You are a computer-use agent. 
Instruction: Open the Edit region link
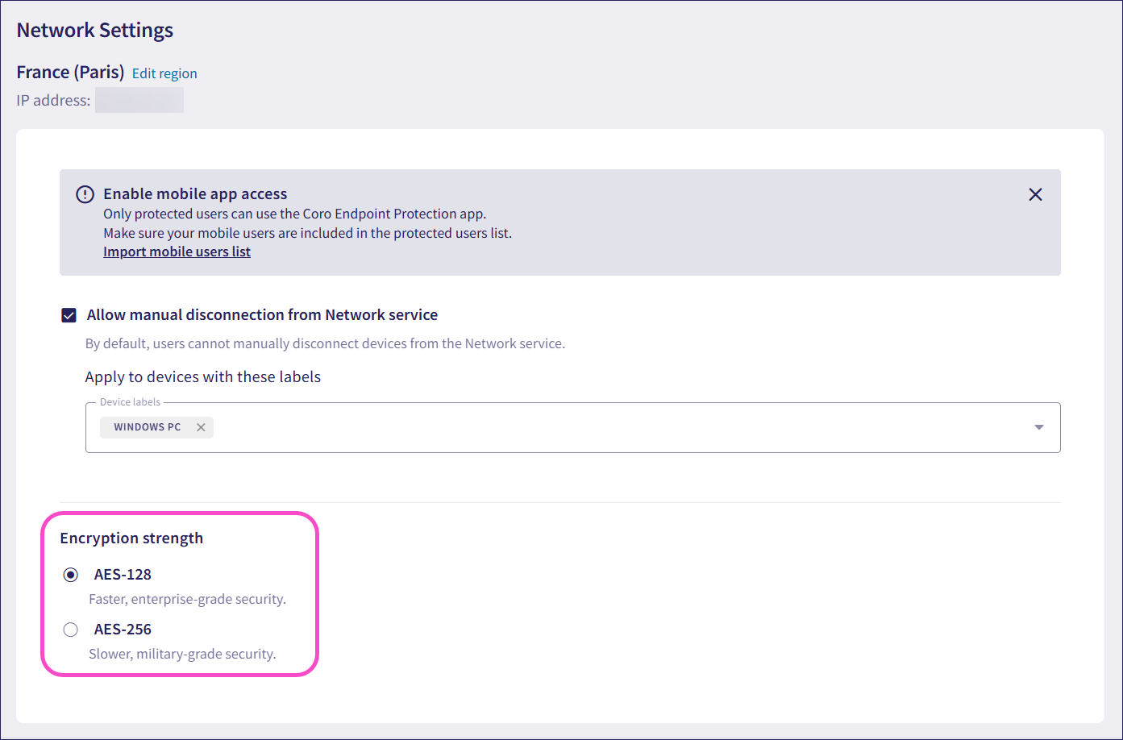pyautogui.click(x=164, y=73)
